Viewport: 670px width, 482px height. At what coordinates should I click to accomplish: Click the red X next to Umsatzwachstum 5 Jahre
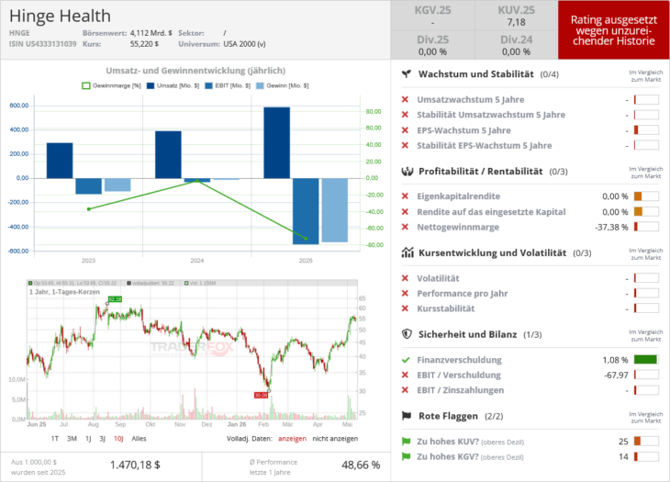click(x=405, y=99)
